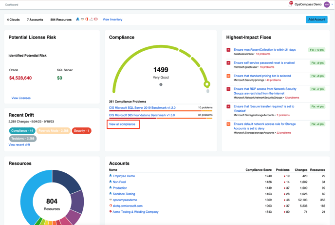Click the Fix: +10 pts badge
This screenshot has height=225, width=335.
[316, 50]
